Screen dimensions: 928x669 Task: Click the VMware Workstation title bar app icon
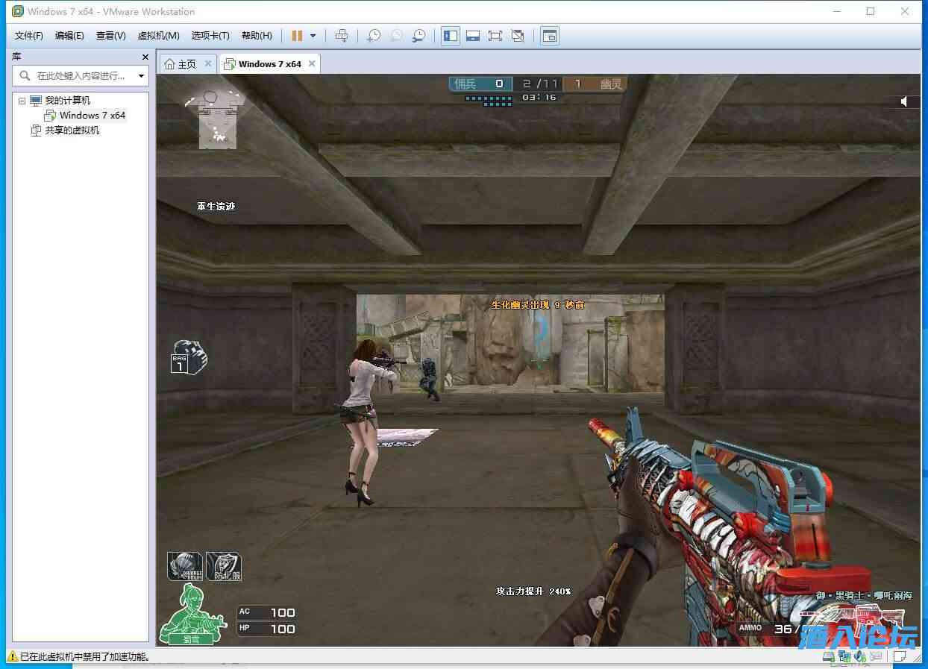coord(18,11)
